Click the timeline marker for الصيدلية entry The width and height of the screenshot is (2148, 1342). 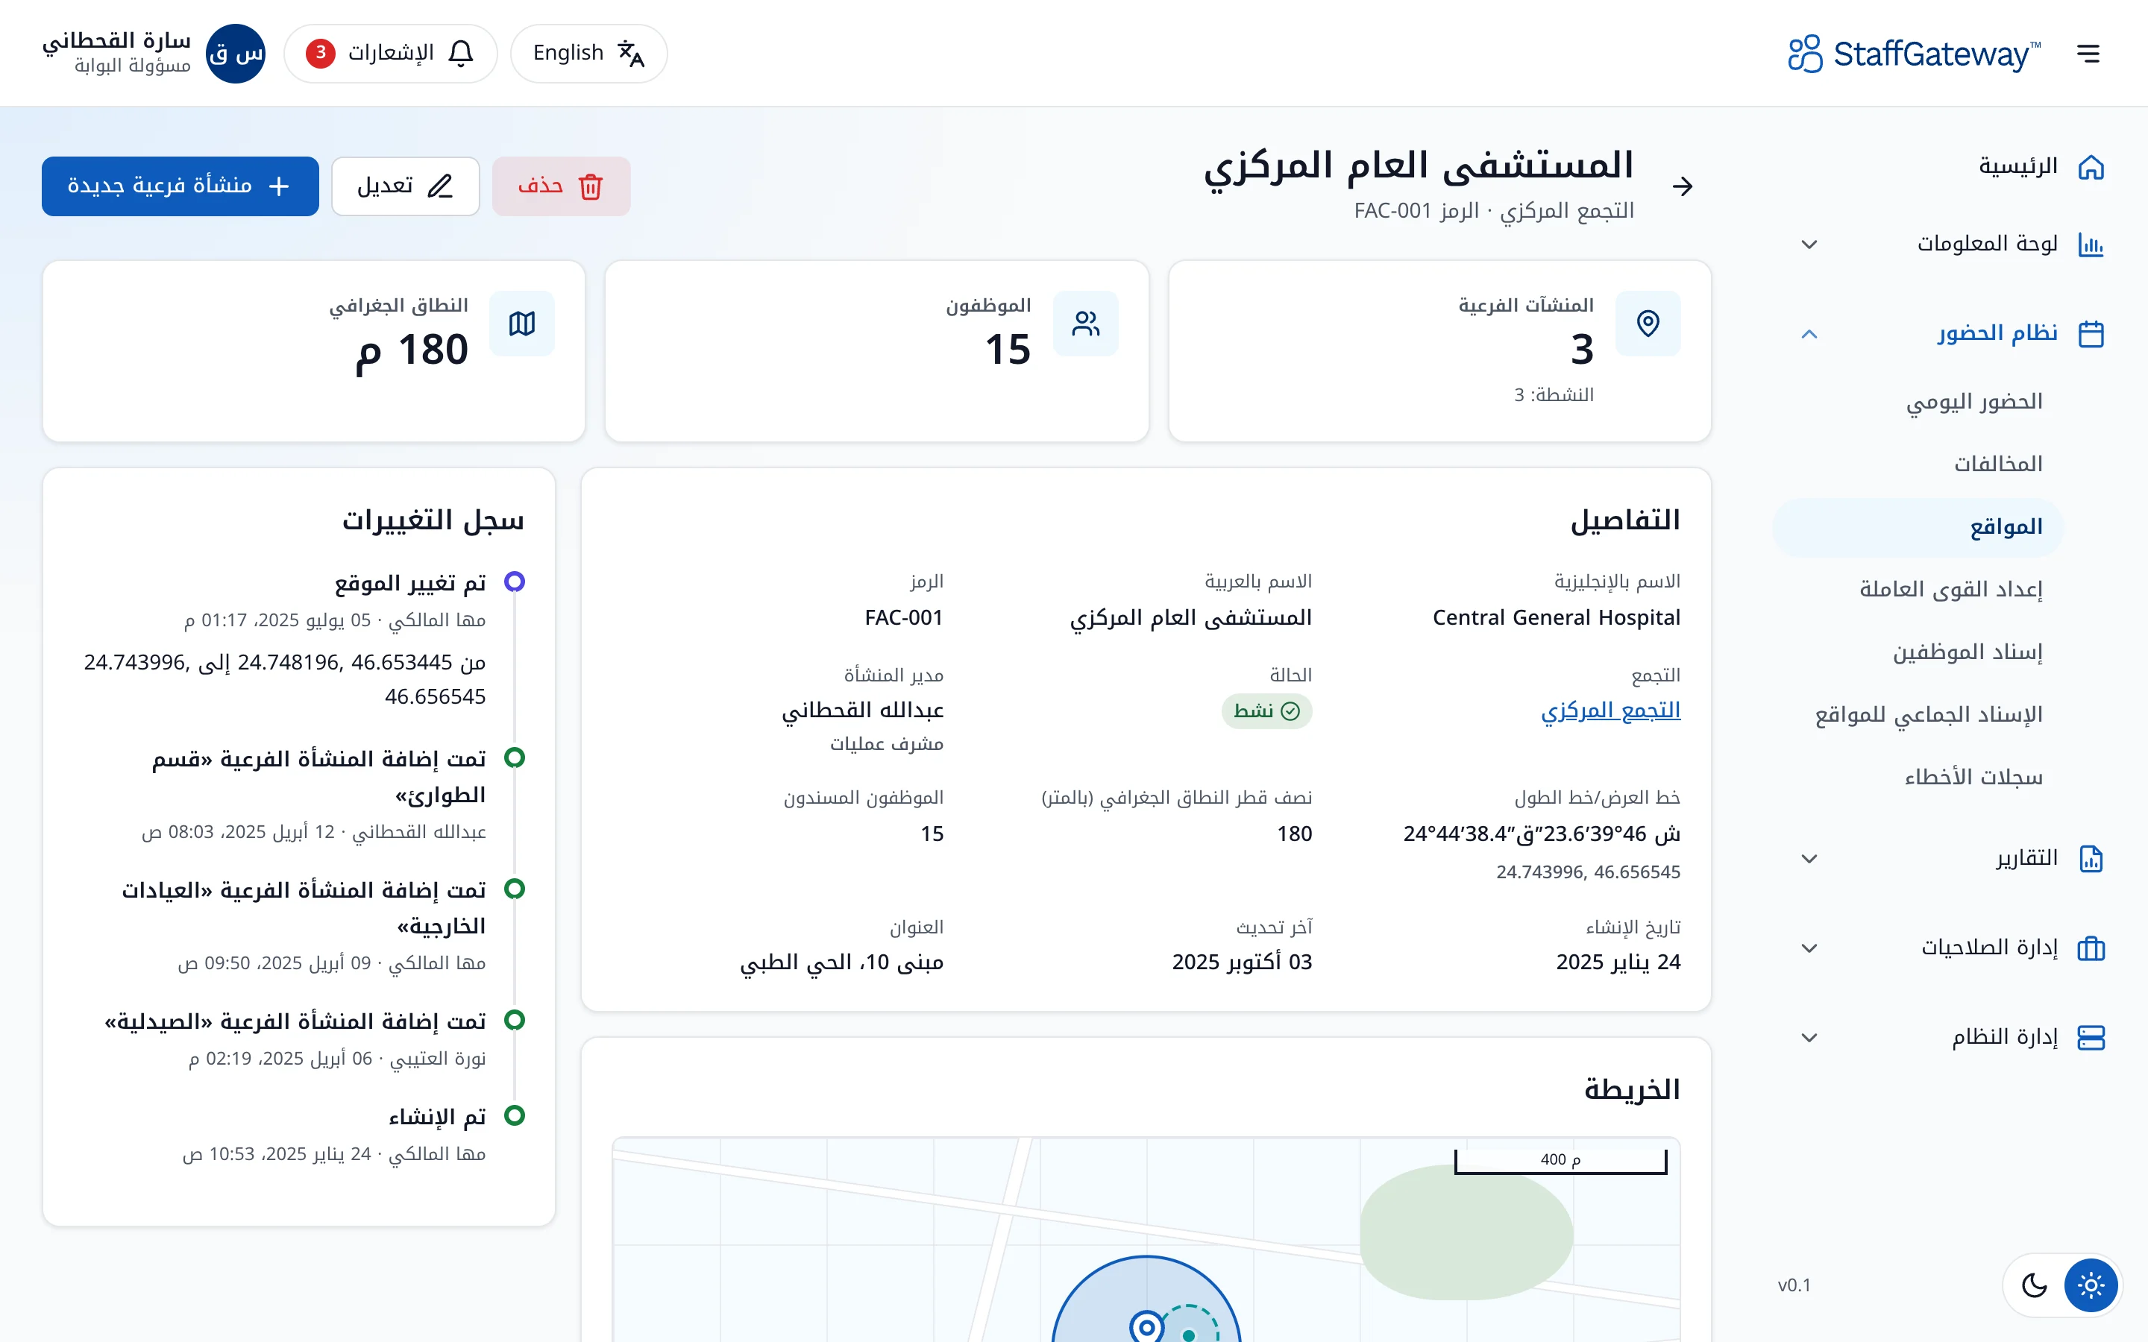[x=514, y=1020]
